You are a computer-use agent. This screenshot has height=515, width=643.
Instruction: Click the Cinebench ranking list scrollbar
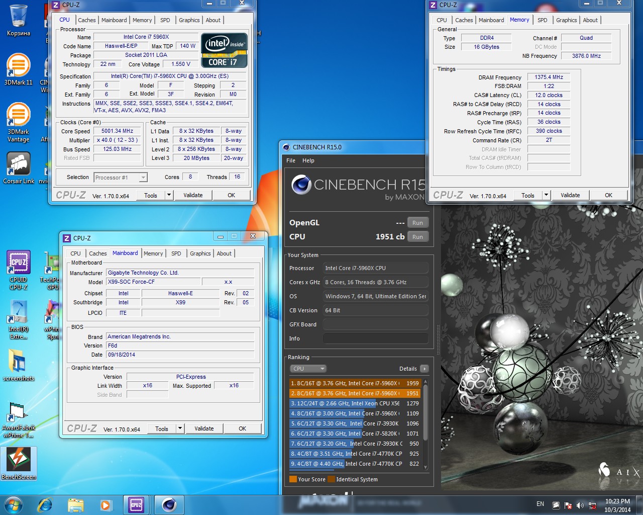point(425,424)
